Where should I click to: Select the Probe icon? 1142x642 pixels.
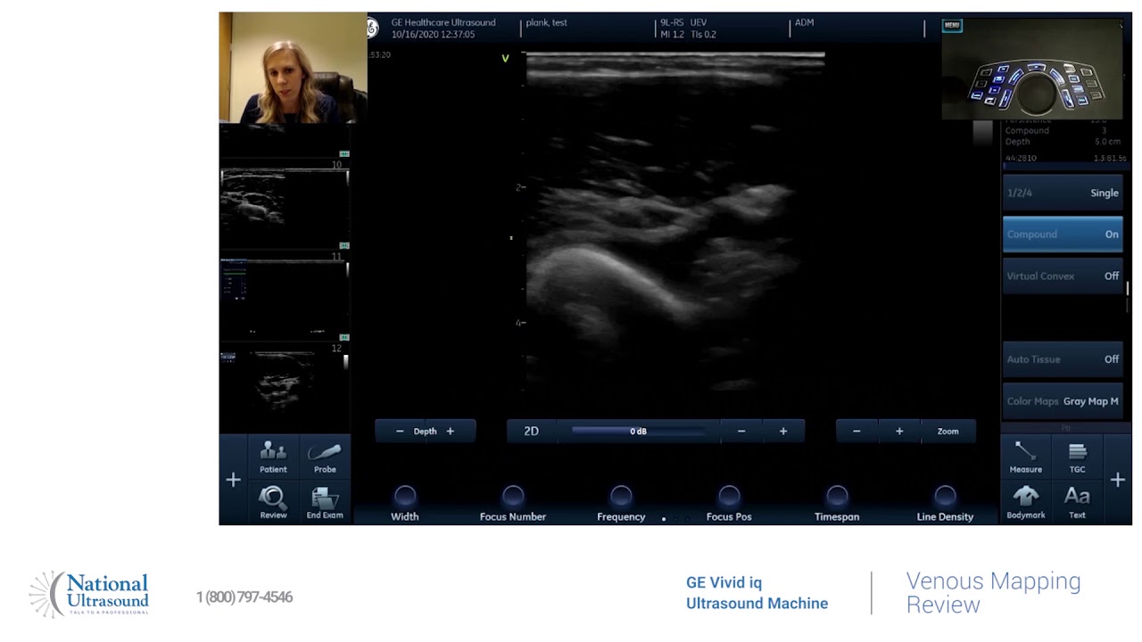click(x=325, y=457)
